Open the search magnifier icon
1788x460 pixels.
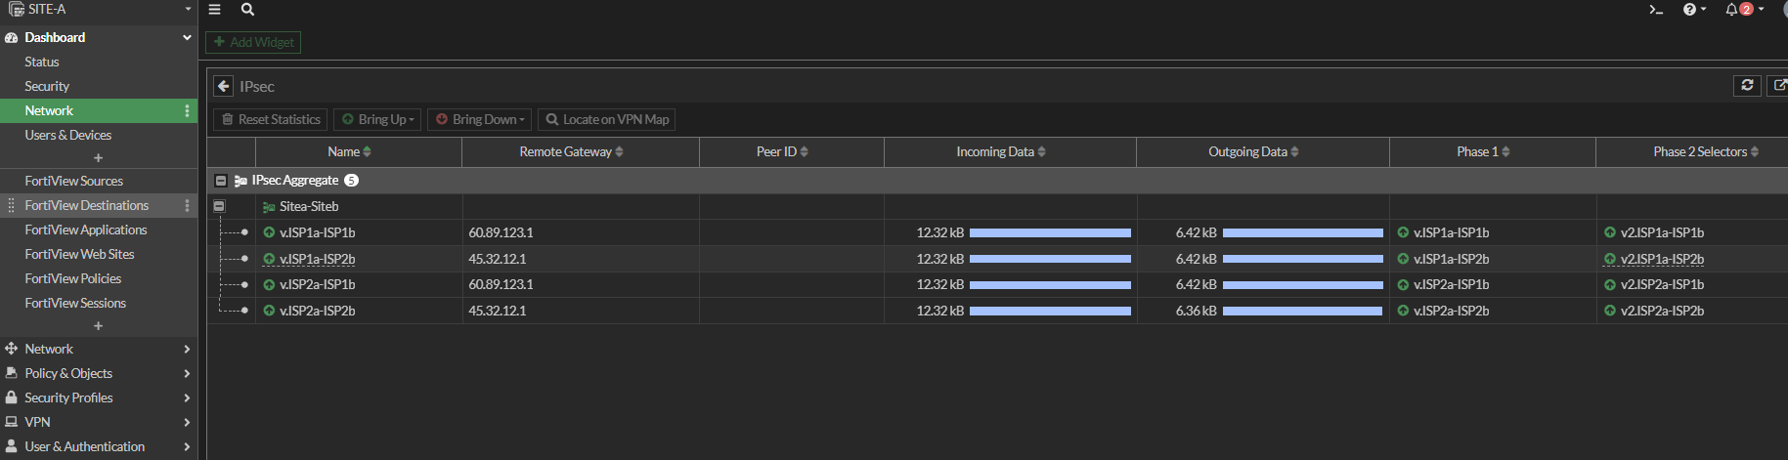click(x=247, y=10)
